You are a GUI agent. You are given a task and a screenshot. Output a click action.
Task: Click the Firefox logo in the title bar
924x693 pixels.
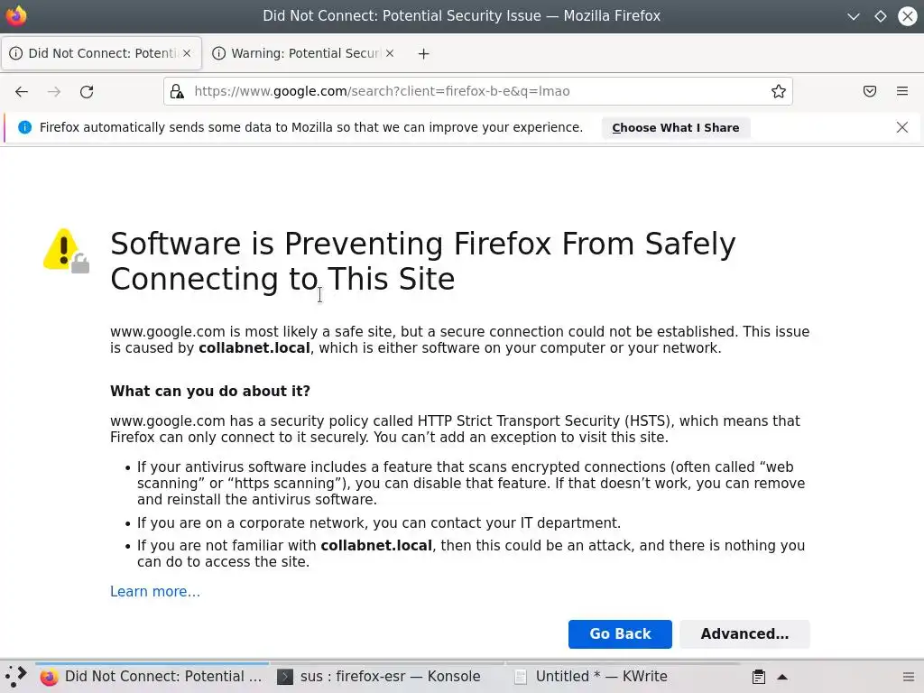16,16
